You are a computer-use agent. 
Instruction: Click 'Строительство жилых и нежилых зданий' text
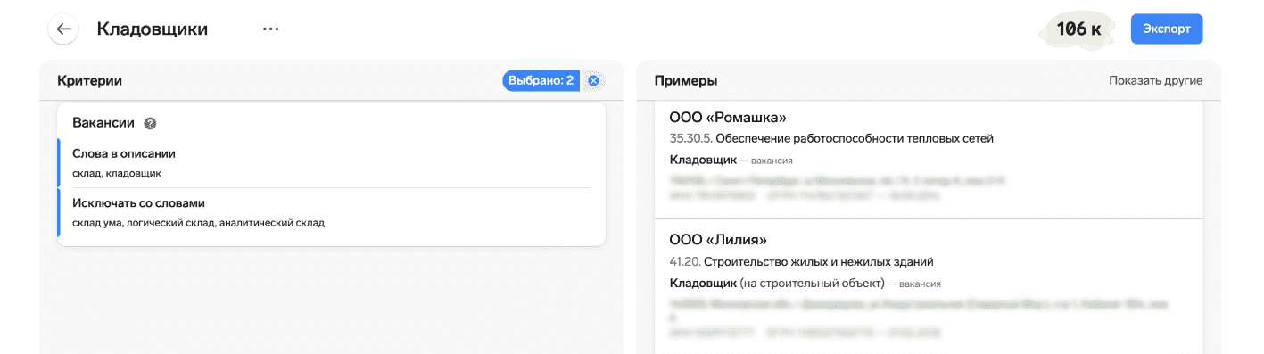pos(818,261)
